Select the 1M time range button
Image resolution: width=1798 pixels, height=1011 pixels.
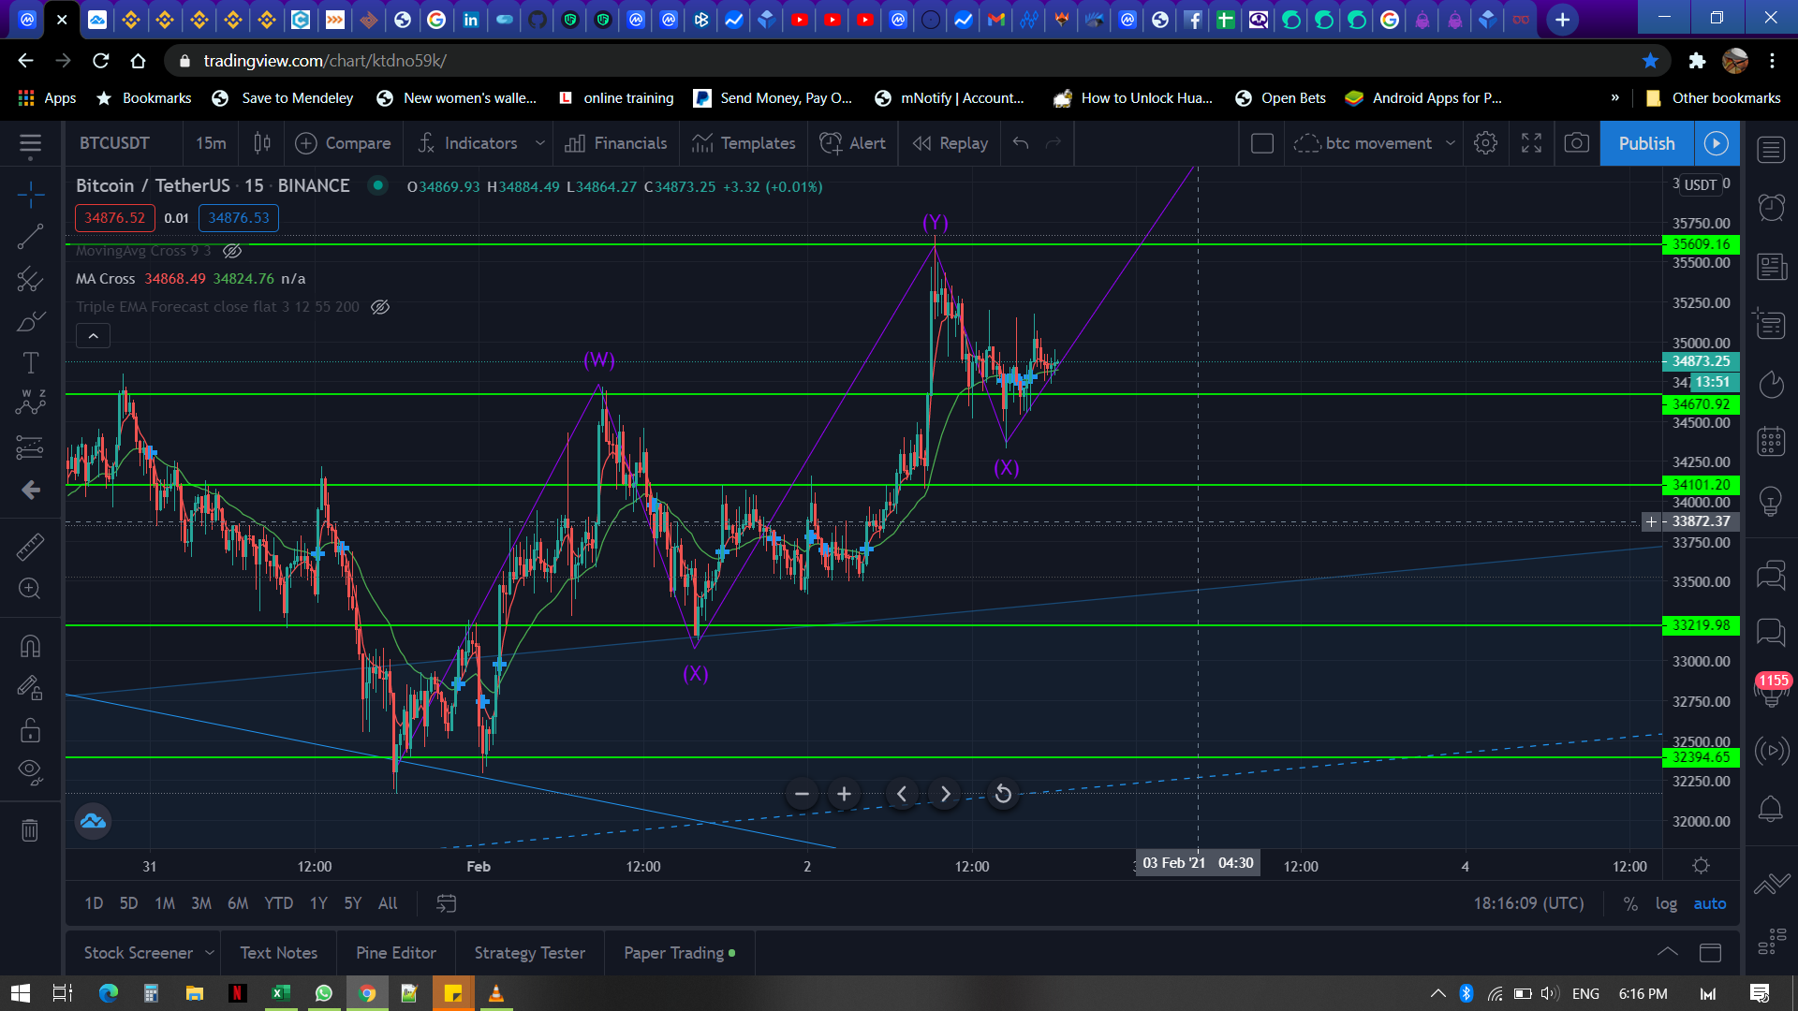click(x=165, y=903)
